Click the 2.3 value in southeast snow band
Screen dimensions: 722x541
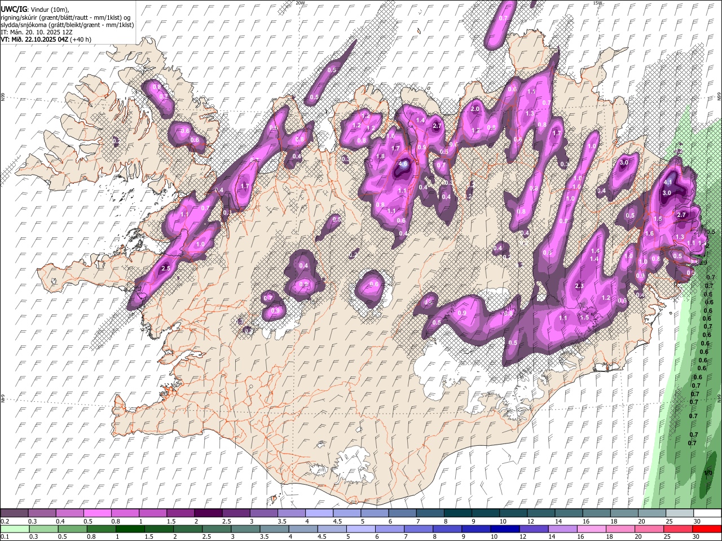click(x=579, y=286)
